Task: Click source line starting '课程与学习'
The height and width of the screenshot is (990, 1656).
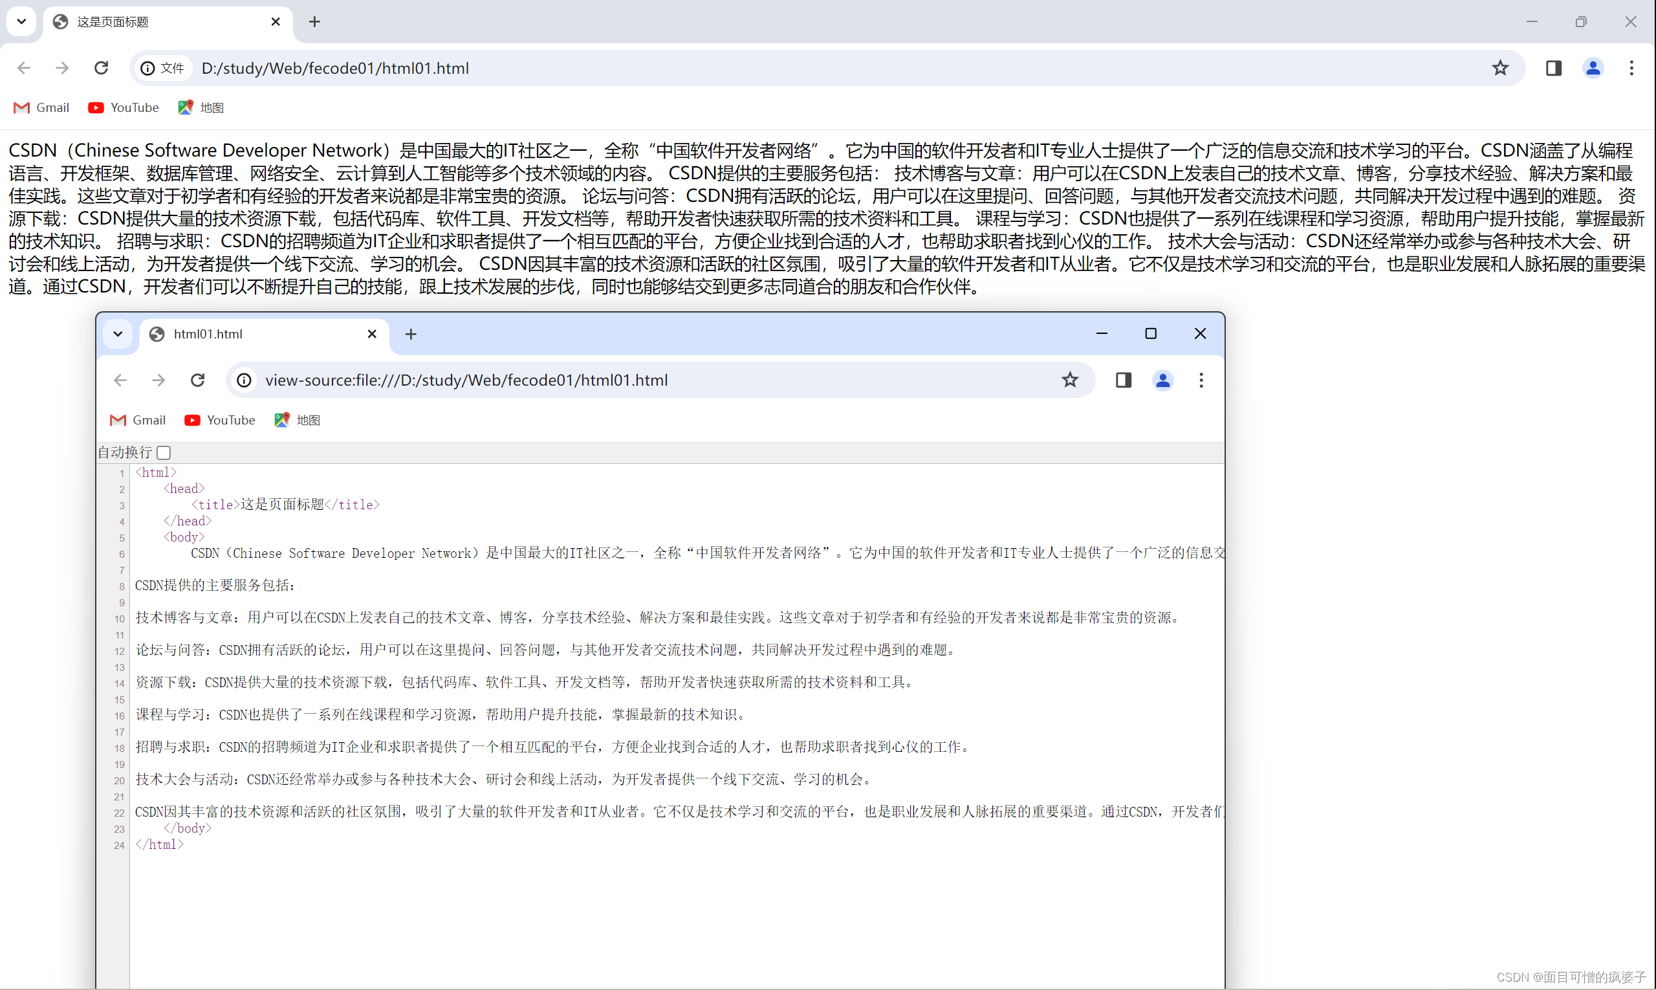Action: (x=440, y=714)
